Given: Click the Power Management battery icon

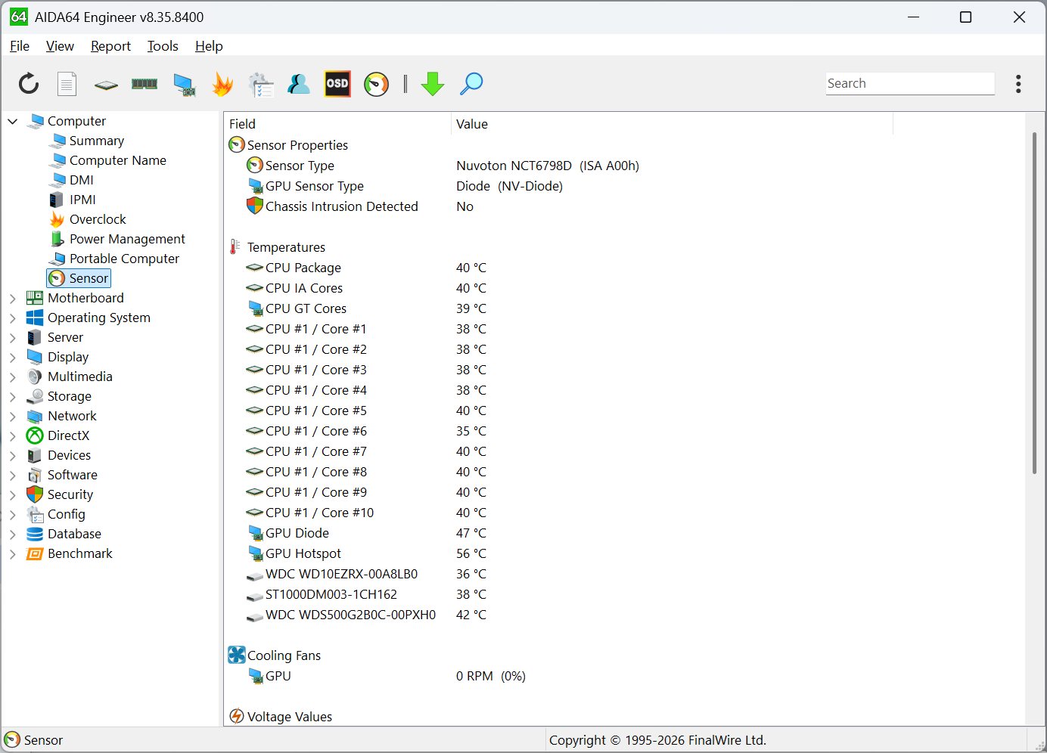Looking at the screenshot, I should tap(57, 239).
